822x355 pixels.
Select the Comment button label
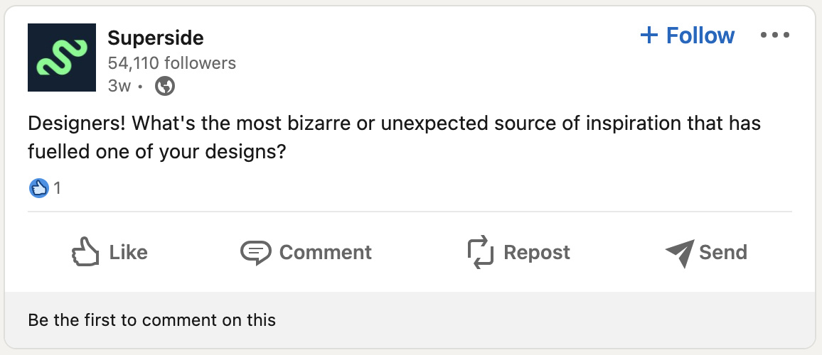click(x=326, y=252)
